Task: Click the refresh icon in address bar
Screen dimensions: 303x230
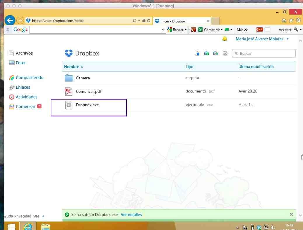Action: pos(149,21)
